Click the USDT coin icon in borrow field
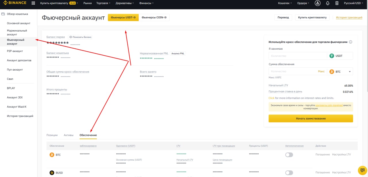The height and width of the screenshot is (177, 368). tap(332, 56)
